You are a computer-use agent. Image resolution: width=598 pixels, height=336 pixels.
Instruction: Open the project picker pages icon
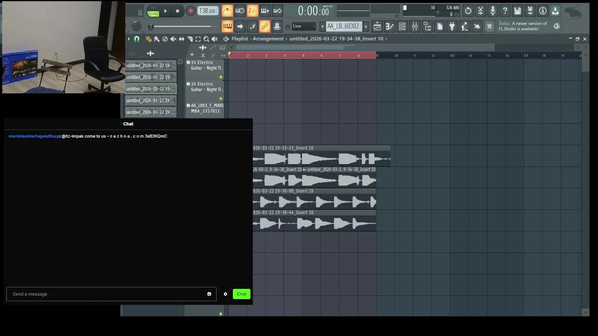[440, 26]
